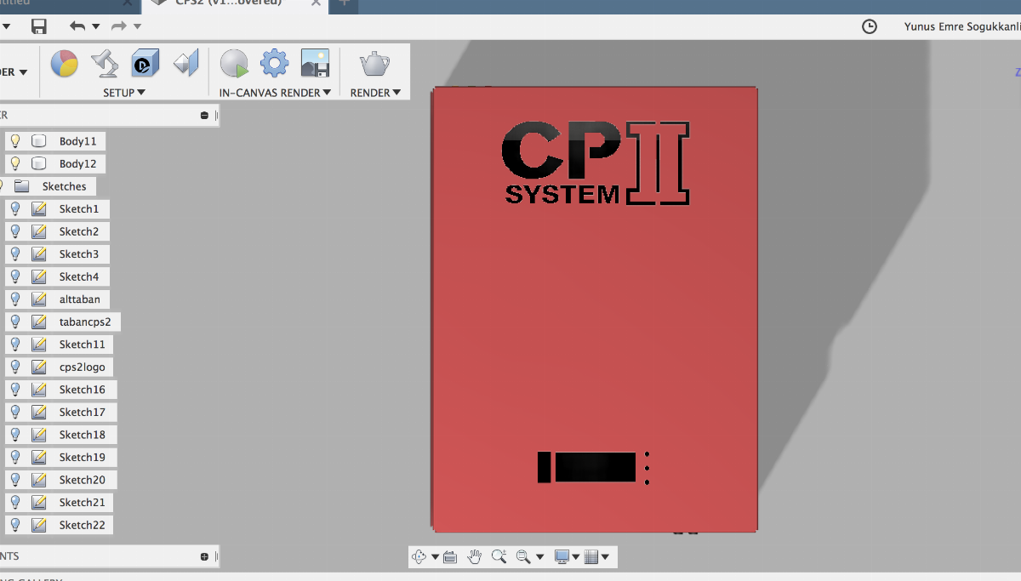
Task: Toggle visibility bulb for cps2logo
Action: pos(14,367)
